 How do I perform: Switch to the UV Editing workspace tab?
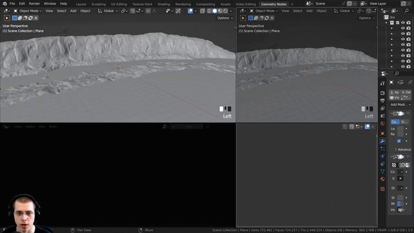coord(119,5)
